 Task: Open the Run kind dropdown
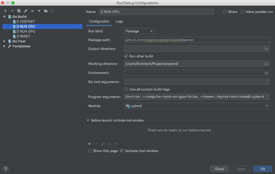click(x=139, y=31)
